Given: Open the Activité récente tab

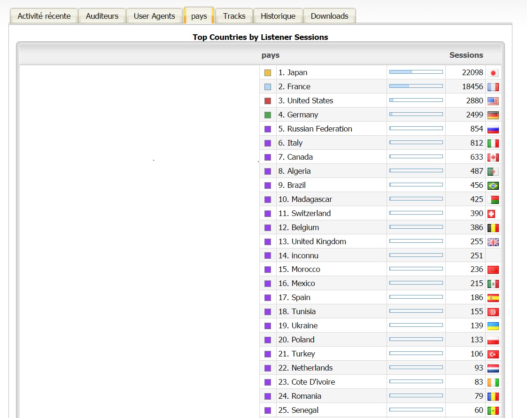Looking at the screenshot, I should [x=44, y=16].
